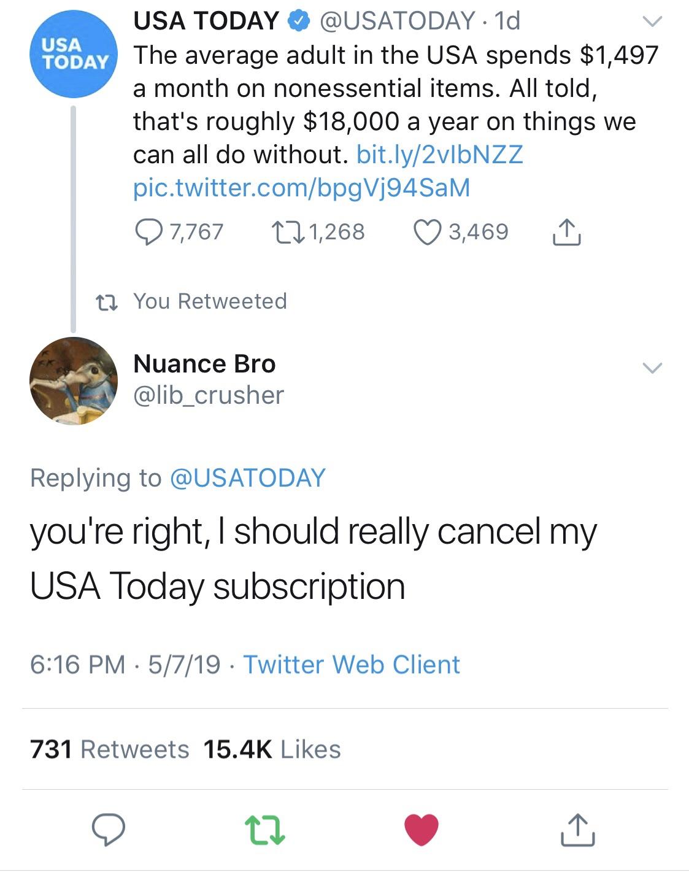Click USA TODAY's verified badge

(x=299, y=20)
